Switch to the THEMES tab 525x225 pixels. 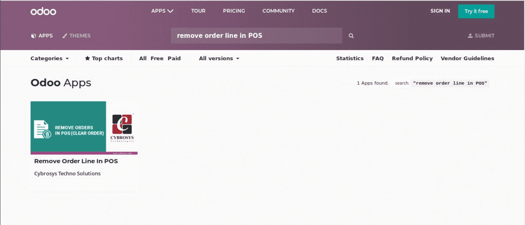point(76,36)
